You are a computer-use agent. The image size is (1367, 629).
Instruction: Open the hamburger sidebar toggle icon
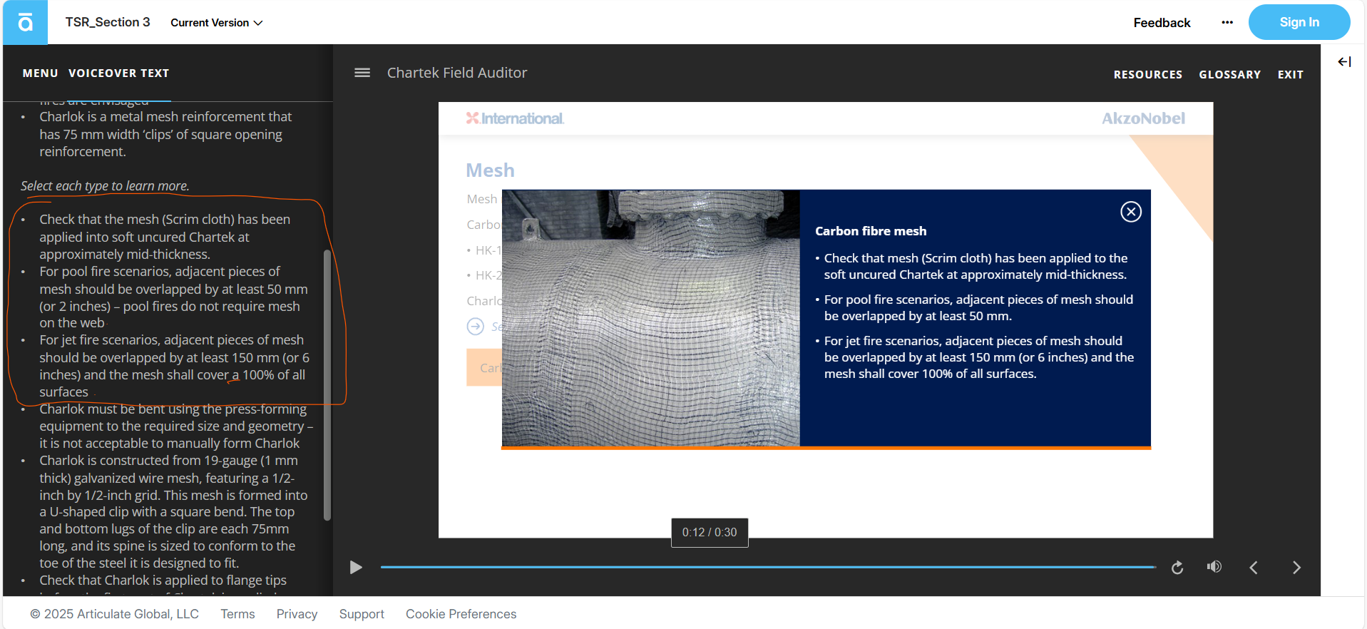[x=362, y=73]
